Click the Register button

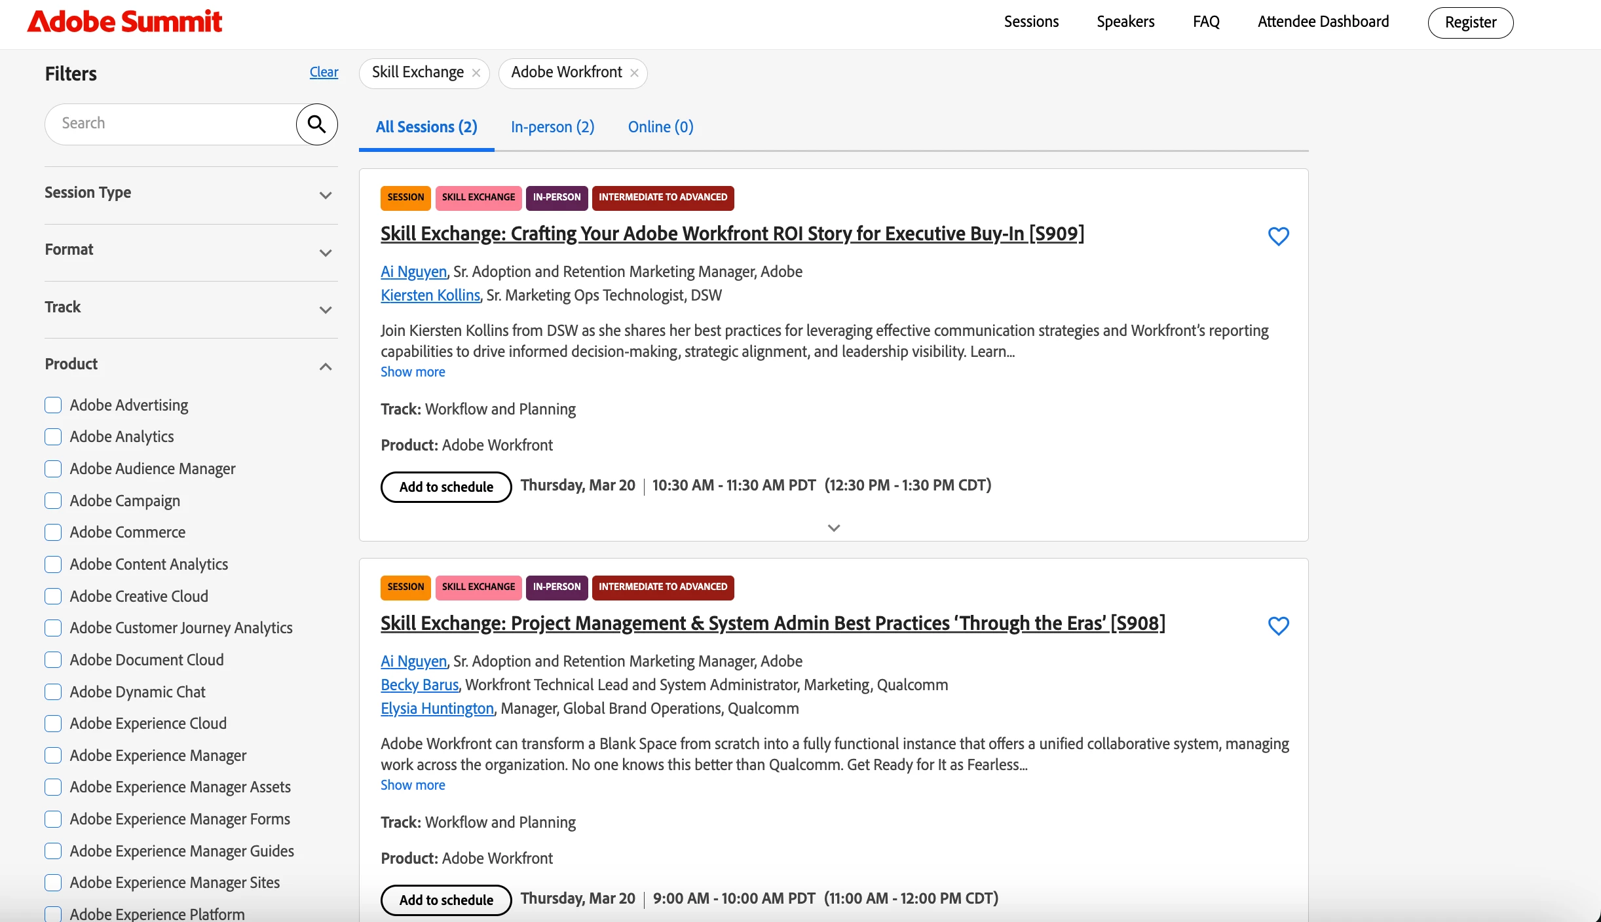[1470, 23]
